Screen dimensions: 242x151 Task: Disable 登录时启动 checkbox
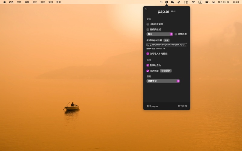click(x=148, y=65)
